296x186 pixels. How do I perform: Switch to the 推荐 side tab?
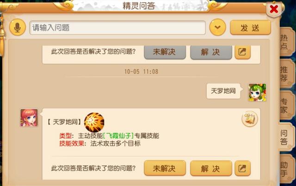pyautogui.click(x=285, y=74)
